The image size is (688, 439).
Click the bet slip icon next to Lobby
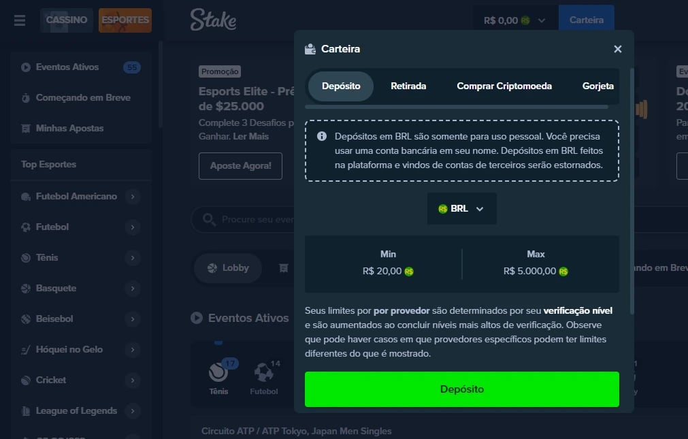[284, 267]
